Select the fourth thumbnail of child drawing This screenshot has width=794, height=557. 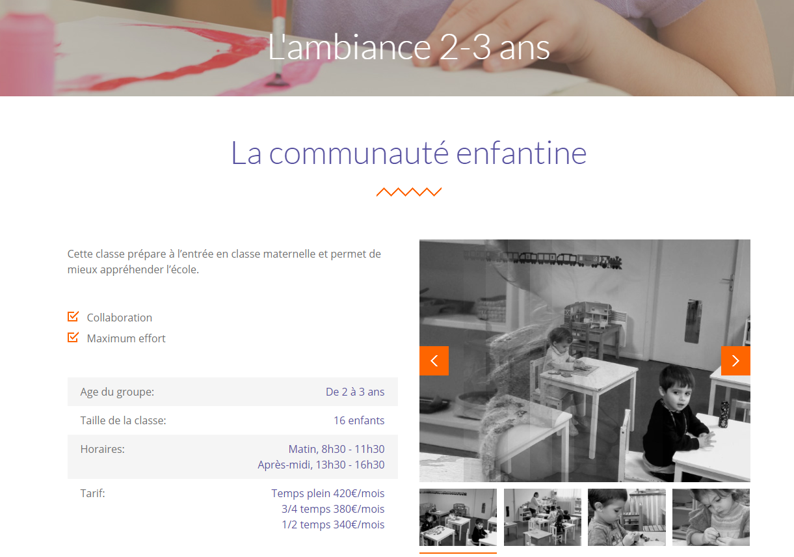tap(711, 517)
